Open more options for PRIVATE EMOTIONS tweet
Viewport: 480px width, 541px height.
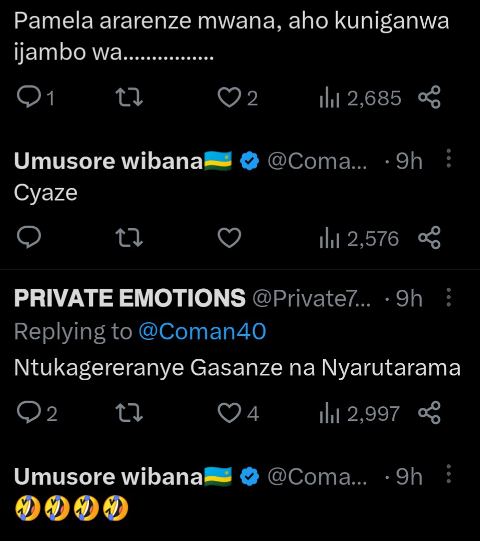[x=449, y=298]
